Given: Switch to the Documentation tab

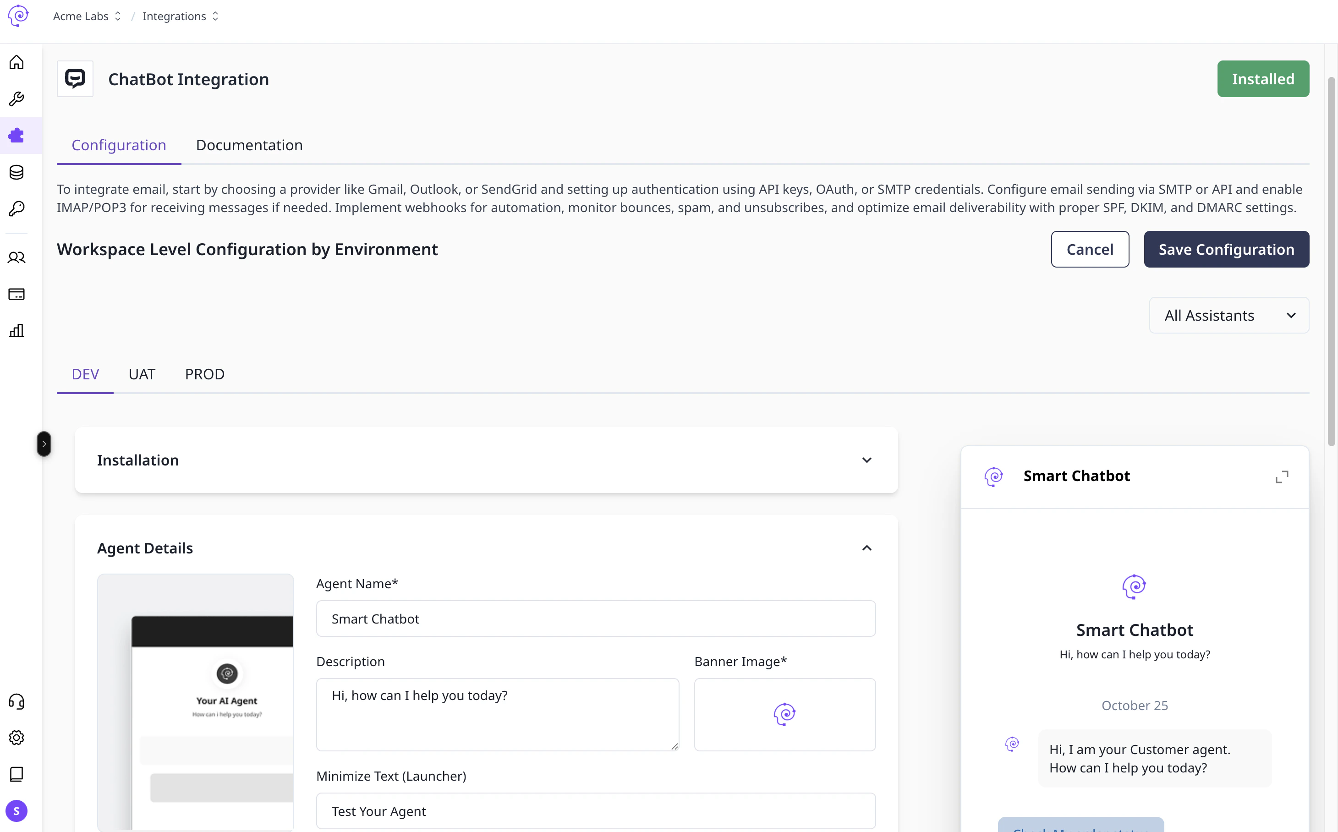Looking at the screenshot, I should pos(249,145).
